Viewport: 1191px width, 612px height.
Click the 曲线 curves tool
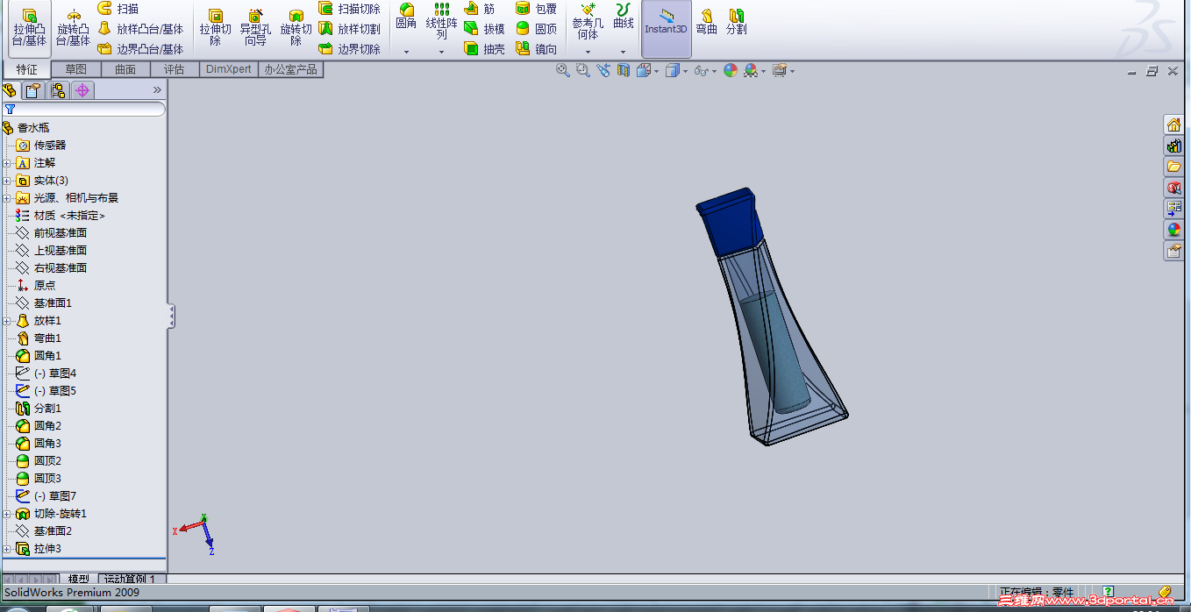point(624,17)
